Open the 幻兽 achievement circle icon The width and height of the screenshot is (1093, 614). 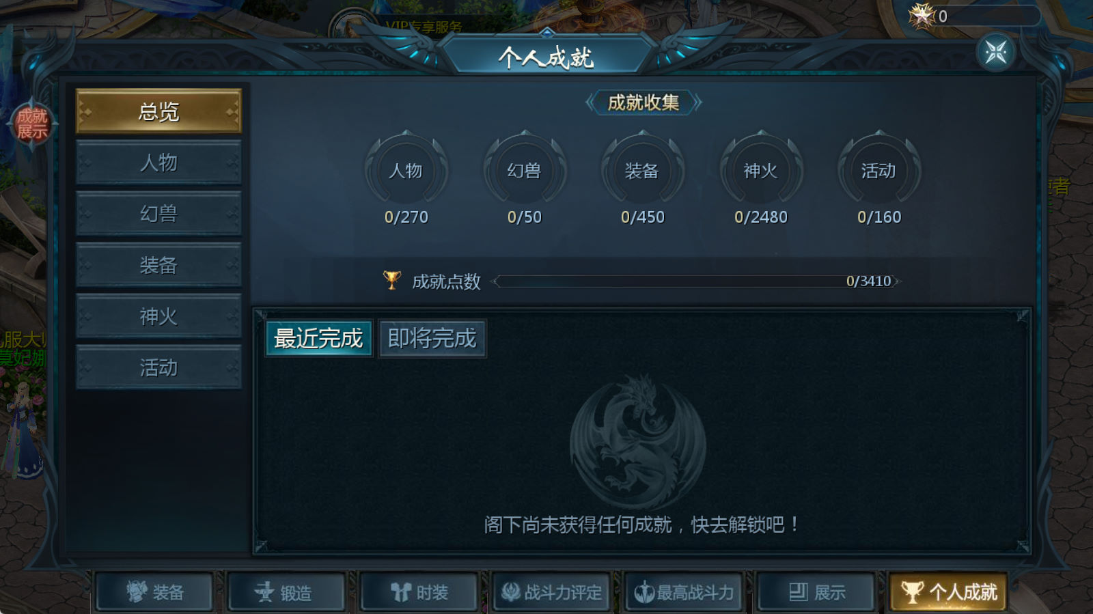pyautogui.click(x=524, y=170)
